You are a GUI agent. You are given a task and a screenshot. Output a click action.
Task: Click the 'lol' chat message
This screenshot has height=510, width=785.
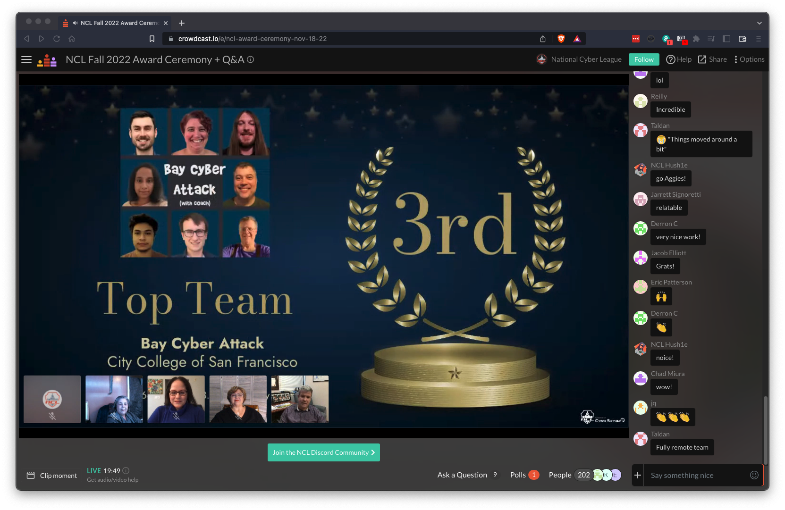click(x=659, y=80)
